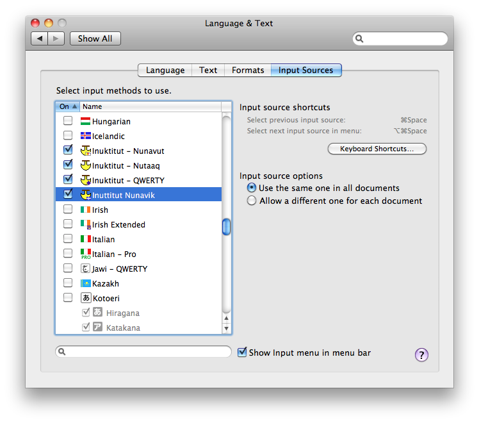Click the Show All button
The height and width of the screenshot is (423, 479).
(x=95, y=38)
